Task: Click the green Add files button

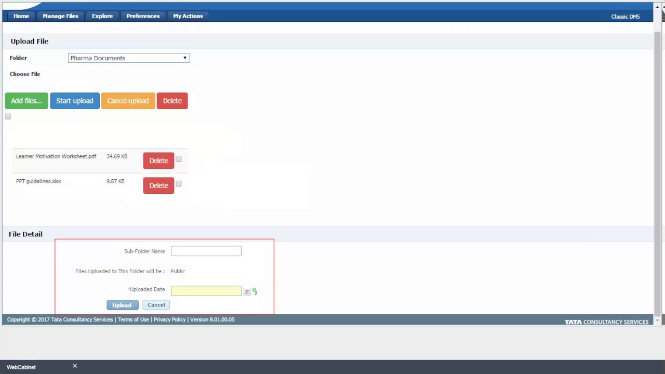Action: [x=26, y=101]
